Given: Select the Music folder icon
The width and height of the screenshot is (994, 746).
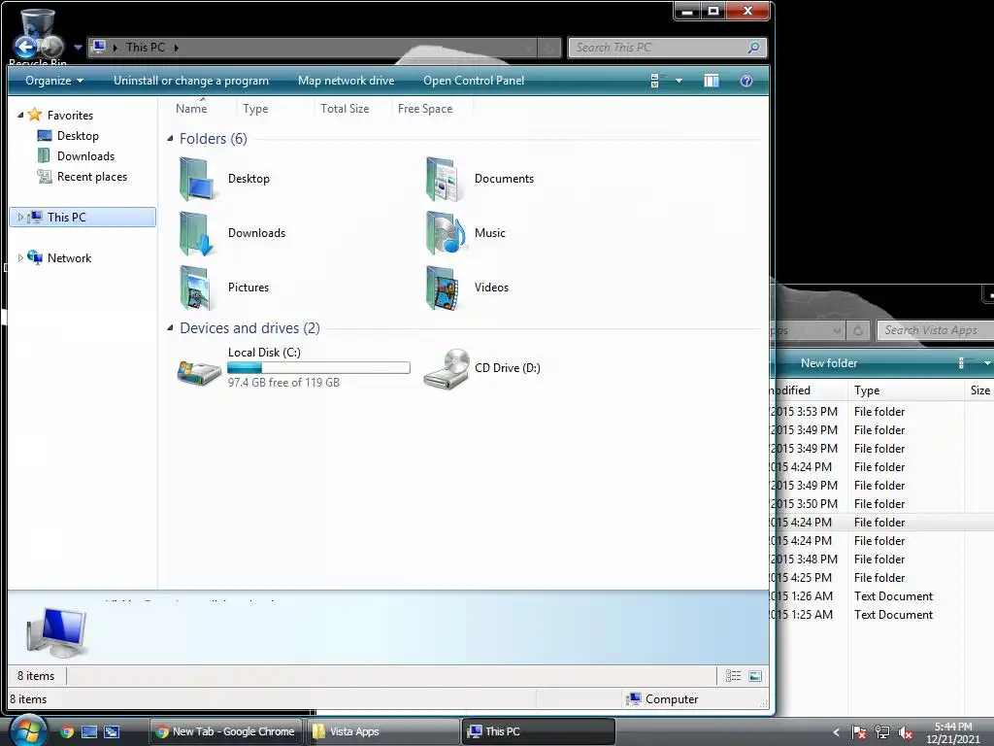Looking at the screenshot, I should click(445, 233).
